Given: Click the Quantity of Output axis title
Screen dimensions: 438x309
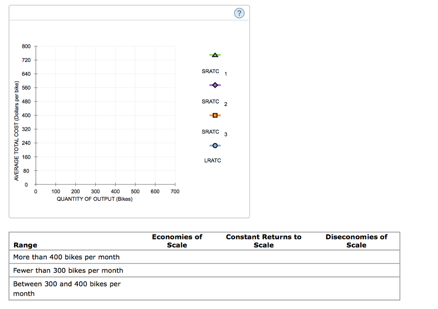Looking at the screenshot, I should [x=95, y=199].
